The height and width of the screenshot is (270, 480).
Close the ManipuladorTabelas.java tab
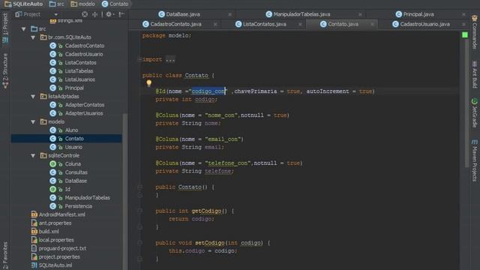360,14
